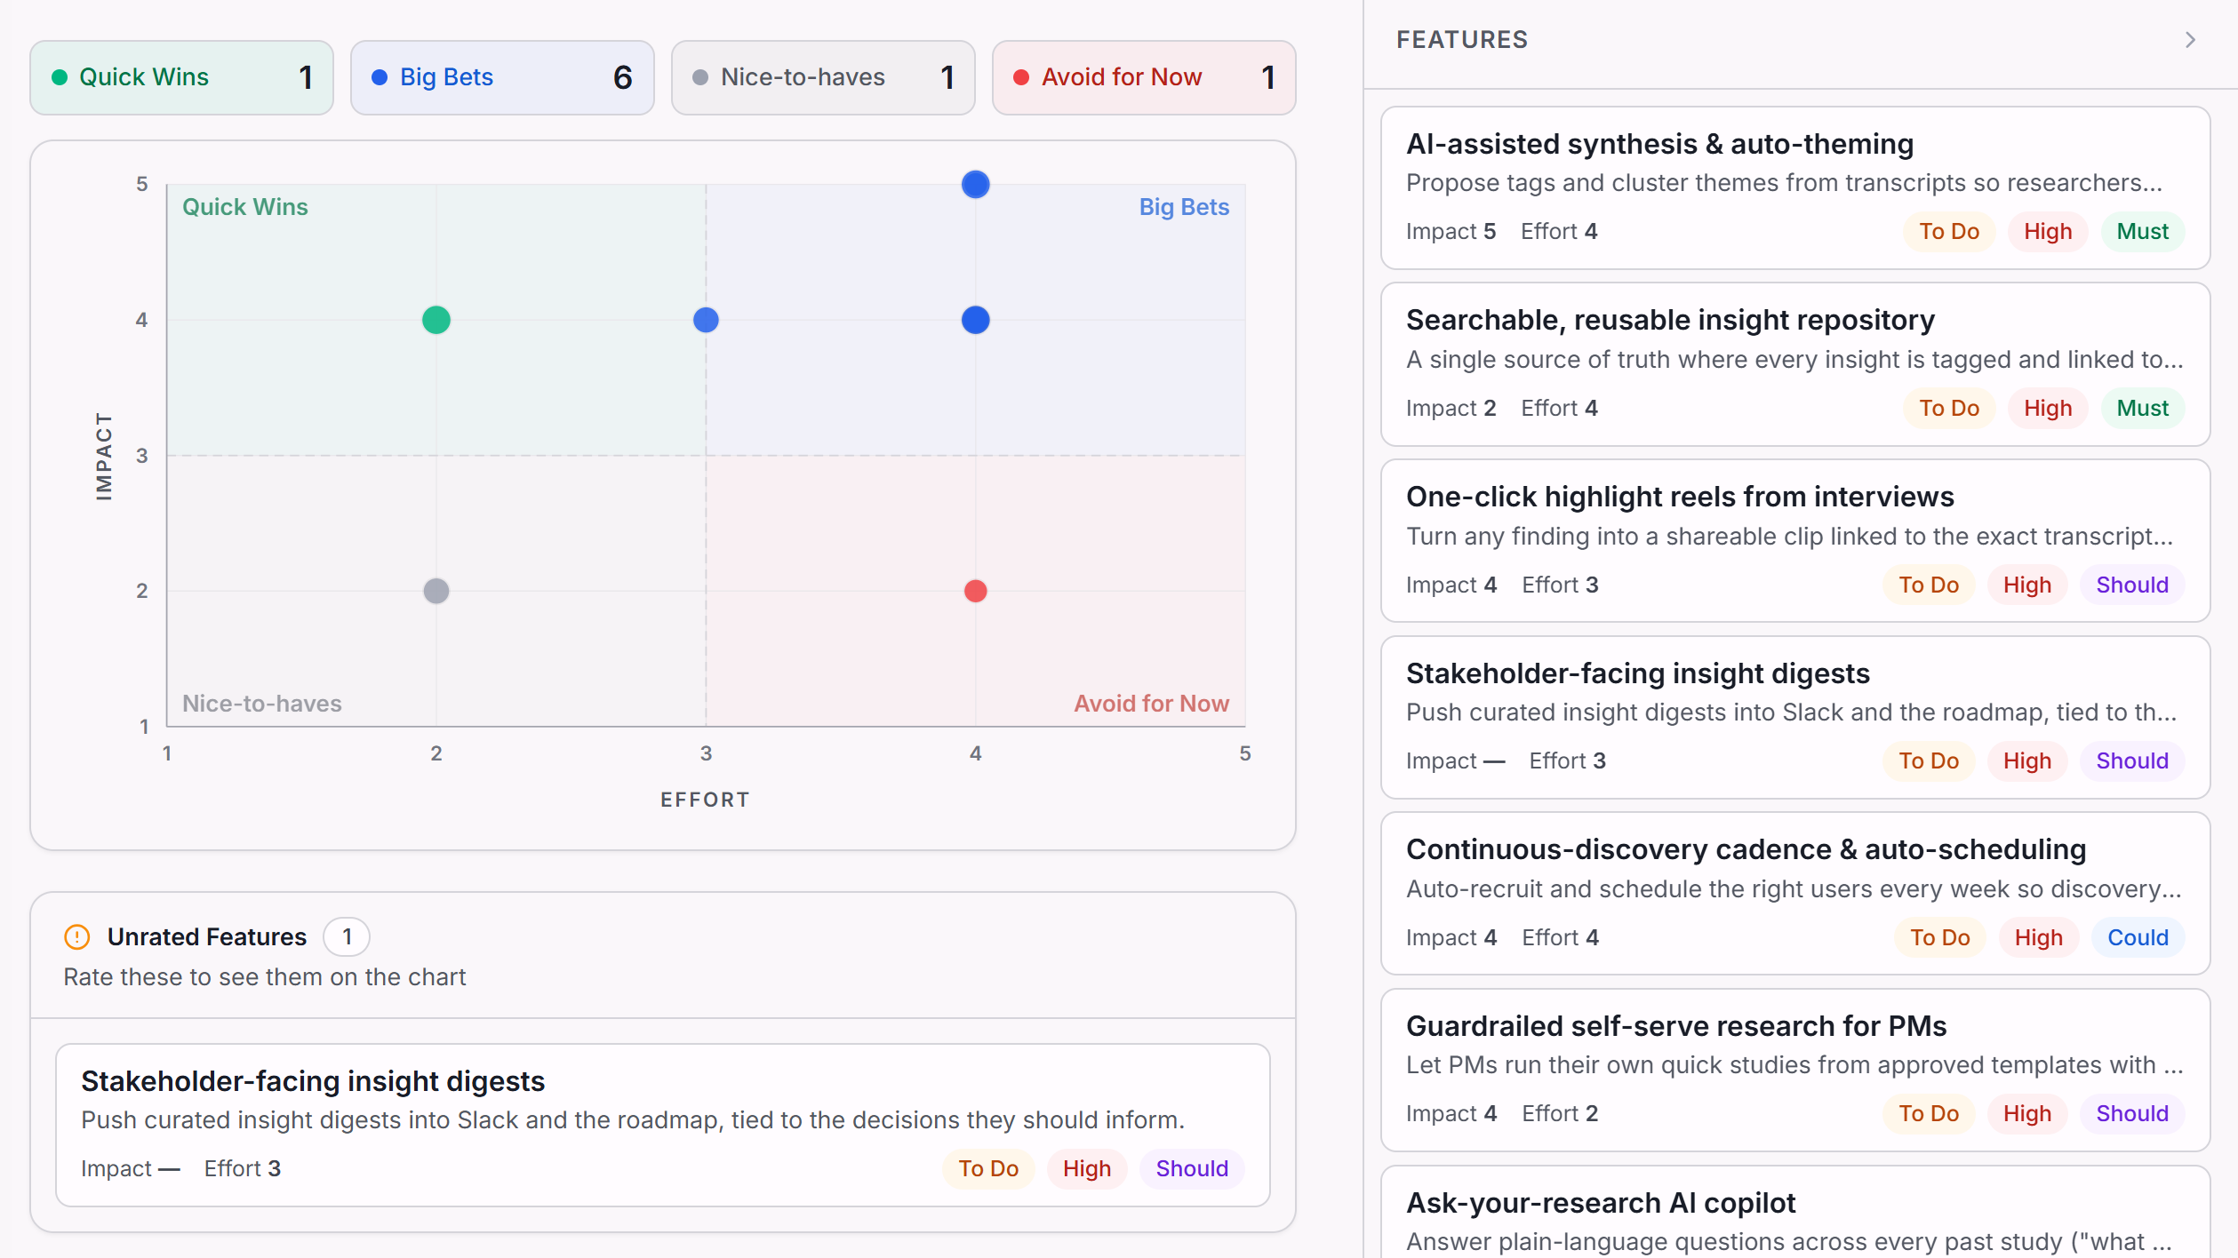Click Effort 2 on Guardrailed self-serve card
The width and height of the screenshot is (2238, 1258).
click(1560, 1114)
